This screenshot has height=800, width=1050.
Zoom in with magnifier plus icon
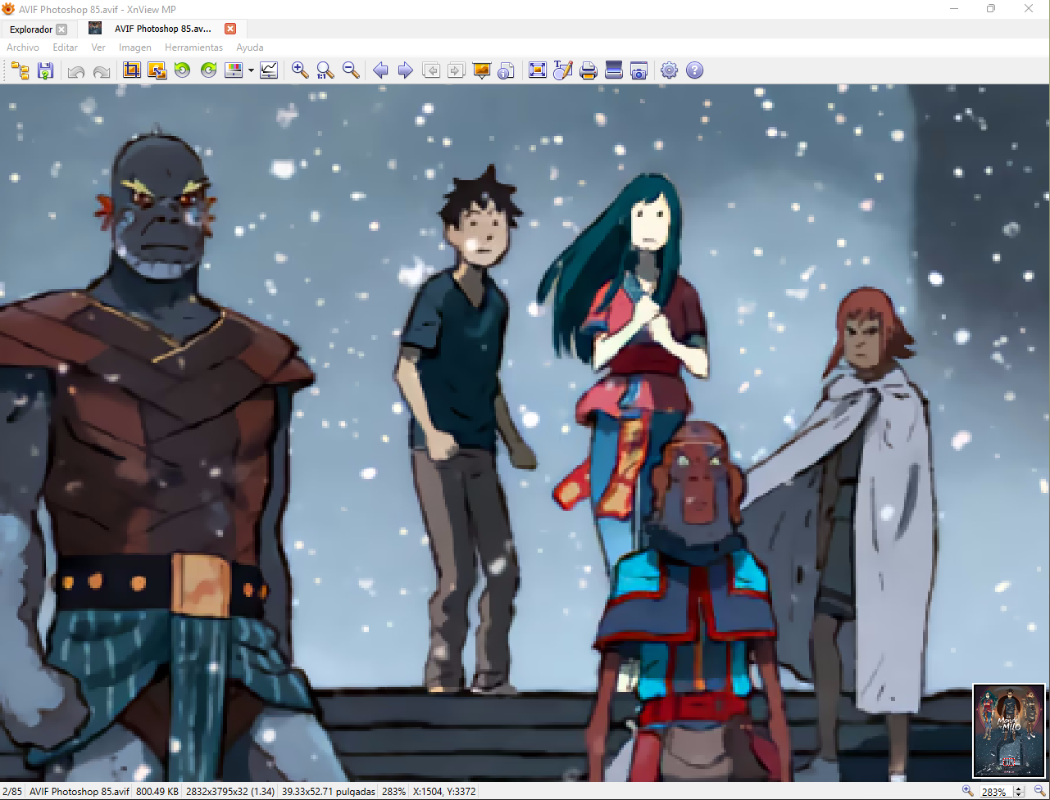(300, 70)
